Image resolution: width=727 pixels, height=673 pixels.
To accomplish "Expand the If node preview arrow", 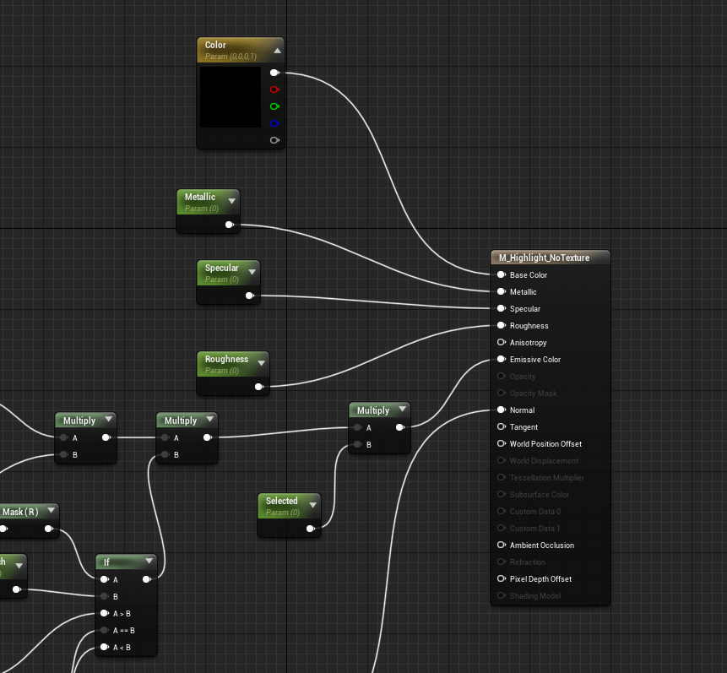I will point(149,561).
